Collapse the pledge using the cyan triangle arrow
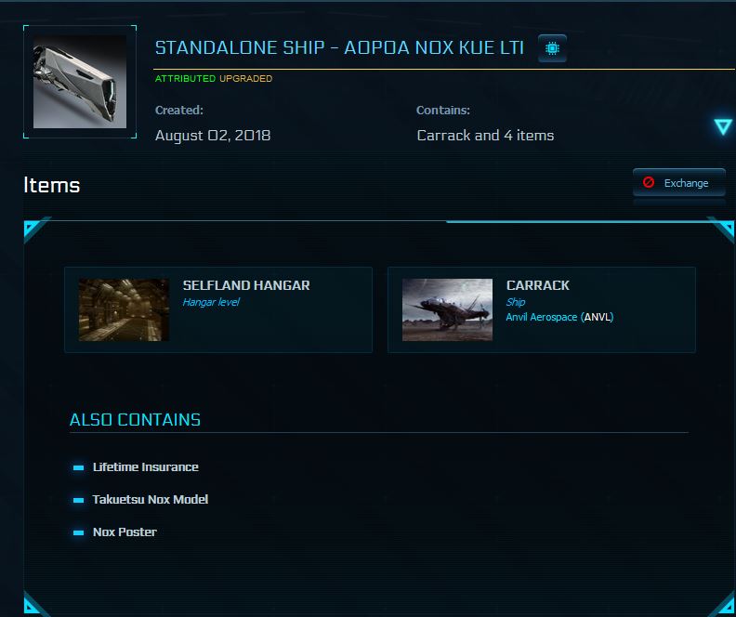The image size is (736, 617). [723, 127]
